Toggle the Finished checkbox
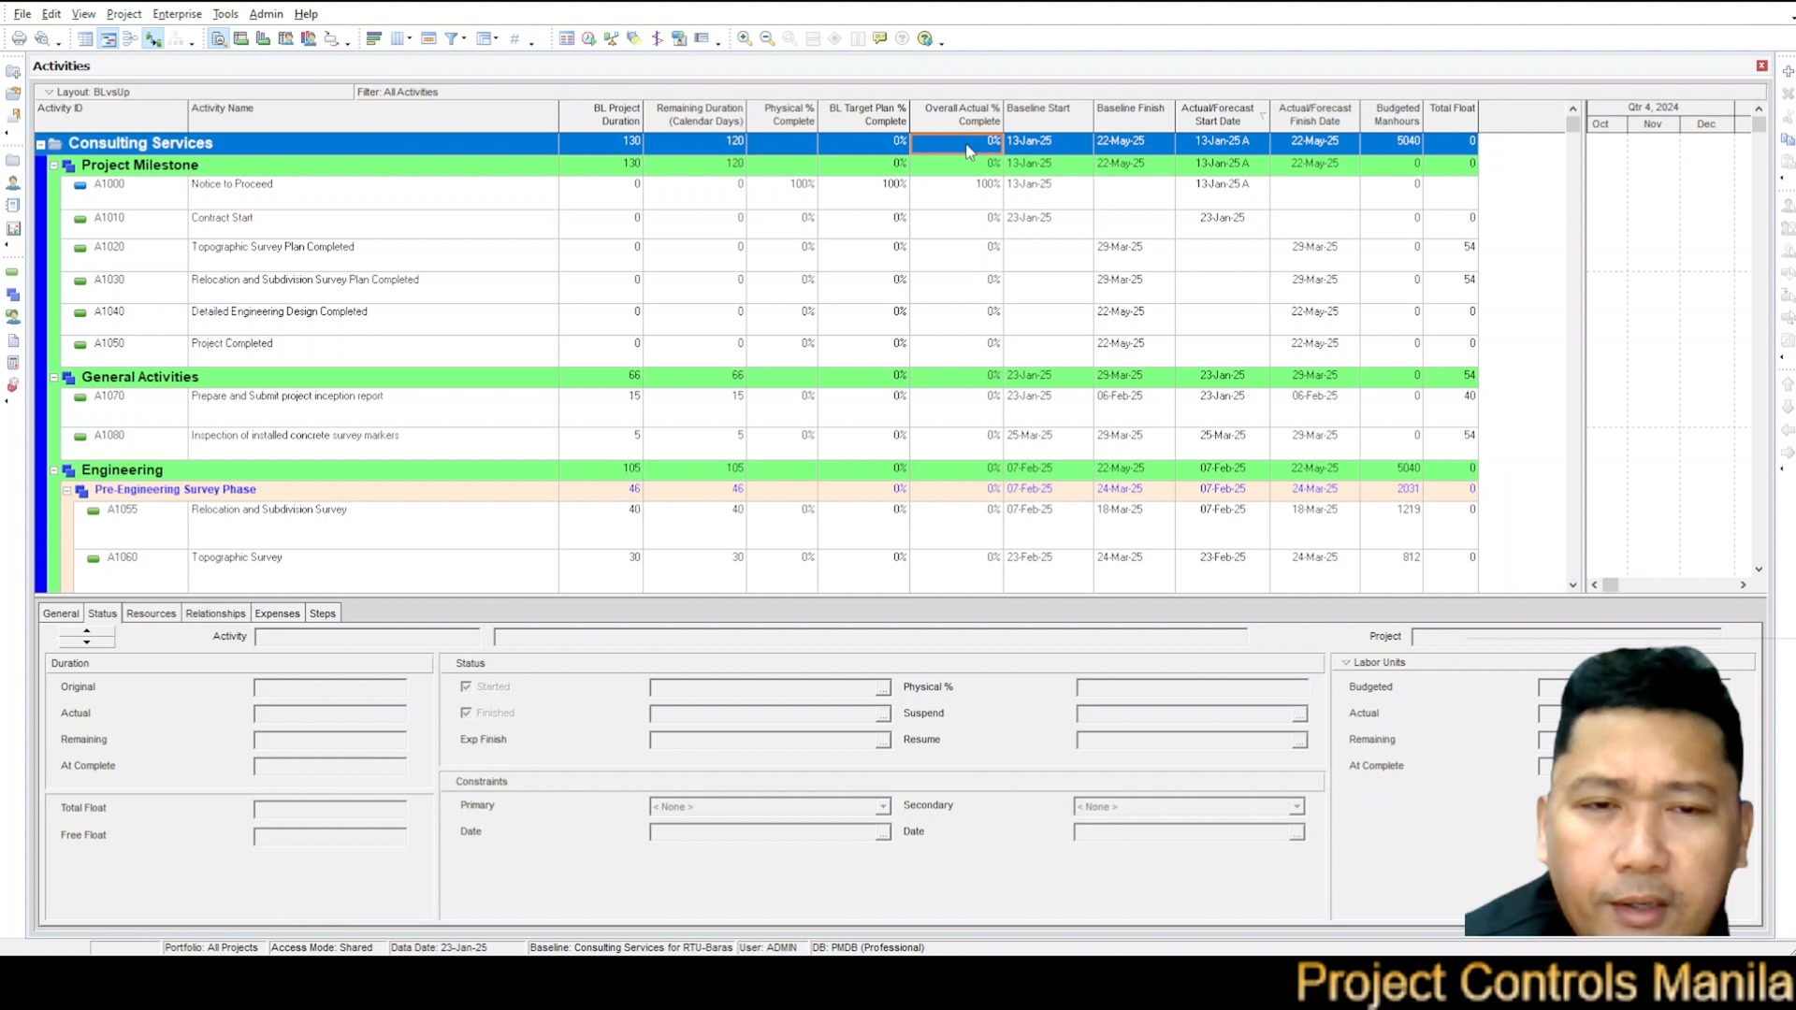1796x1010 pixels. [466, 713]
